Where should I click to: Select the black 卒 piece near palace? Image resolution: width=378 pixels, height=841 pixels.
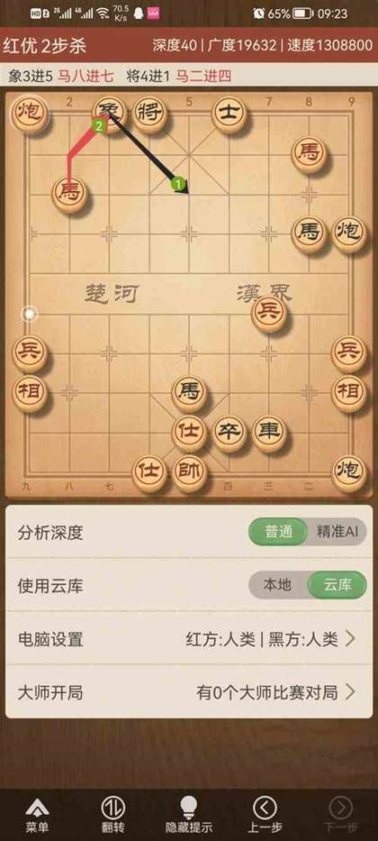pos(229,433)
